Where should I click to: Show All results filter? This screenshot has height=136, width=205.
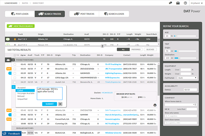pos(123,49)
